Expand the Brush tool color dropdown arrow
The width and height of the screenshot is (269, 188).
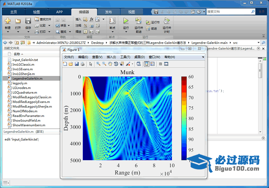(132, 64)
